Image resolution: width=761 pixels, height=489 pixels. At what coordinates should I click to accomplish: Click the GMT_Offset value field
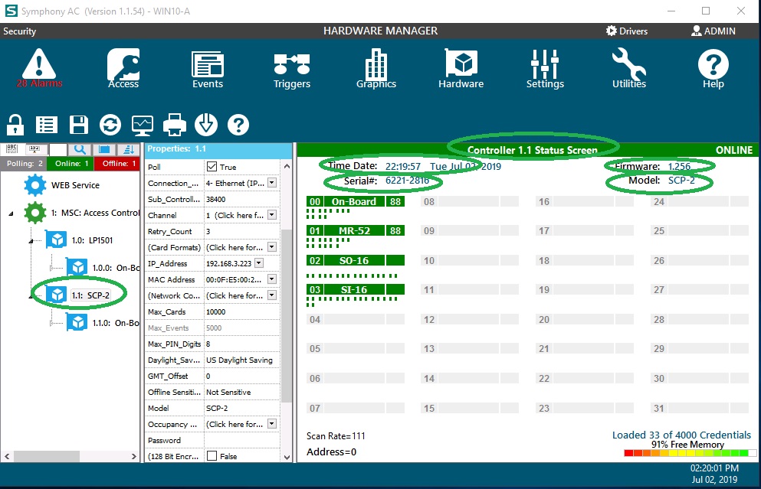pyautogui.click(x=241, y=376)
